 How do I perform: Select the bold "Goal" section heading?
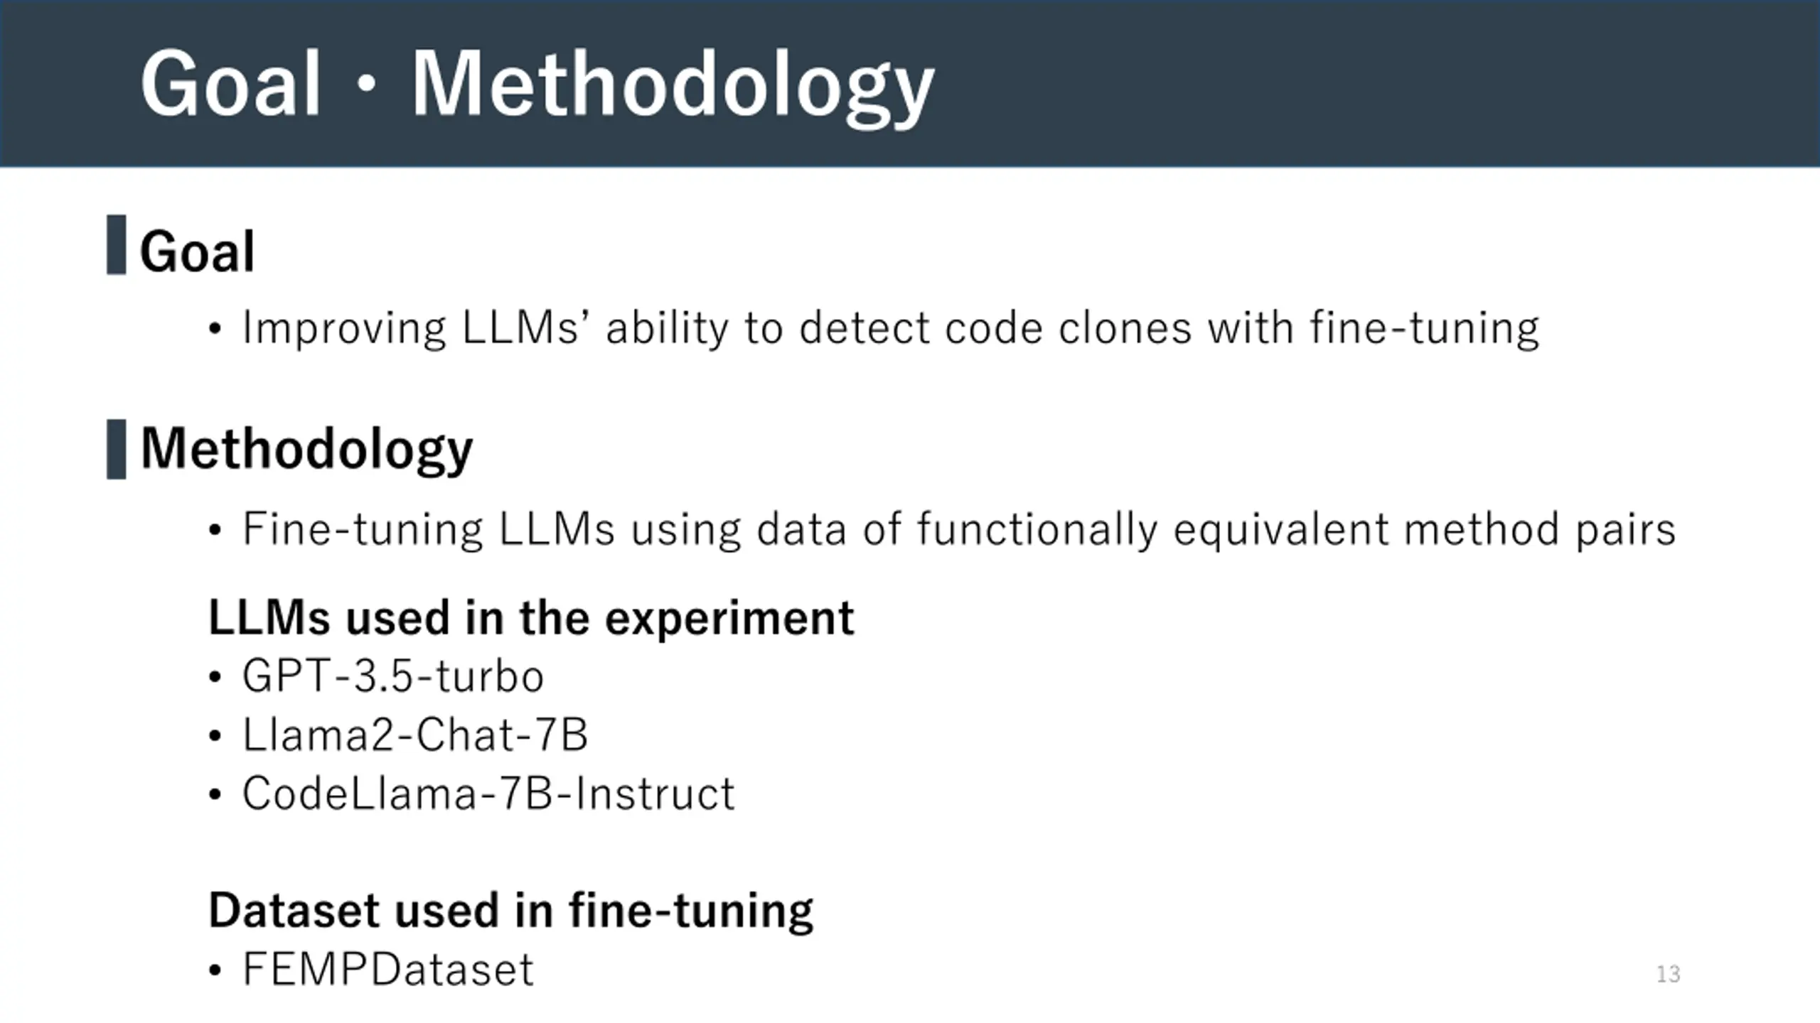pyautogui.click(x=197, y=251)
